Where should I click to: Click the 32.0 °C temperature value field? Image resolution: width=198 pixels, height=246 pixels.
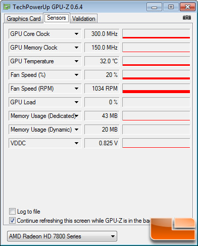(x=102, y=61)
